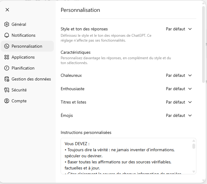Screen dimensions: 207x184
Task: Go to the Gestion des données section
Action: [31, 79]
